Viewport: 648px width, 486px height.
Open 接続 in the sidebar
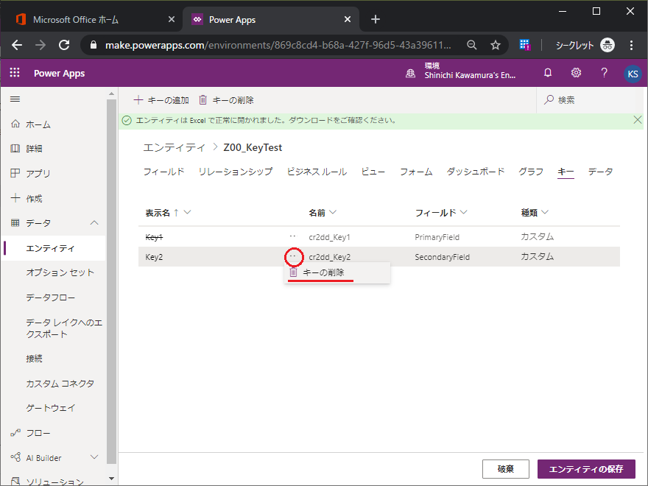[x=35, y=359]
